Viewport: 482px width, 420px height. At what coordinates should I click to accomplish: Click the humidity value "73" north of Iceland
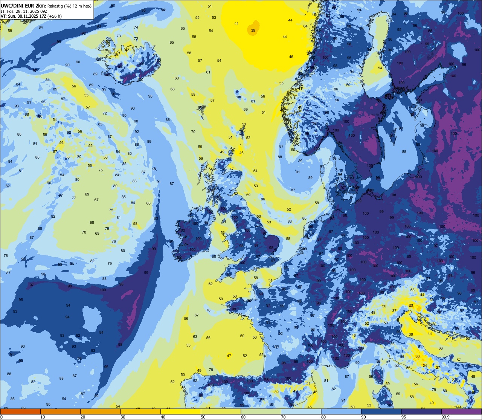pyautogui.click(x=119, y=36)
